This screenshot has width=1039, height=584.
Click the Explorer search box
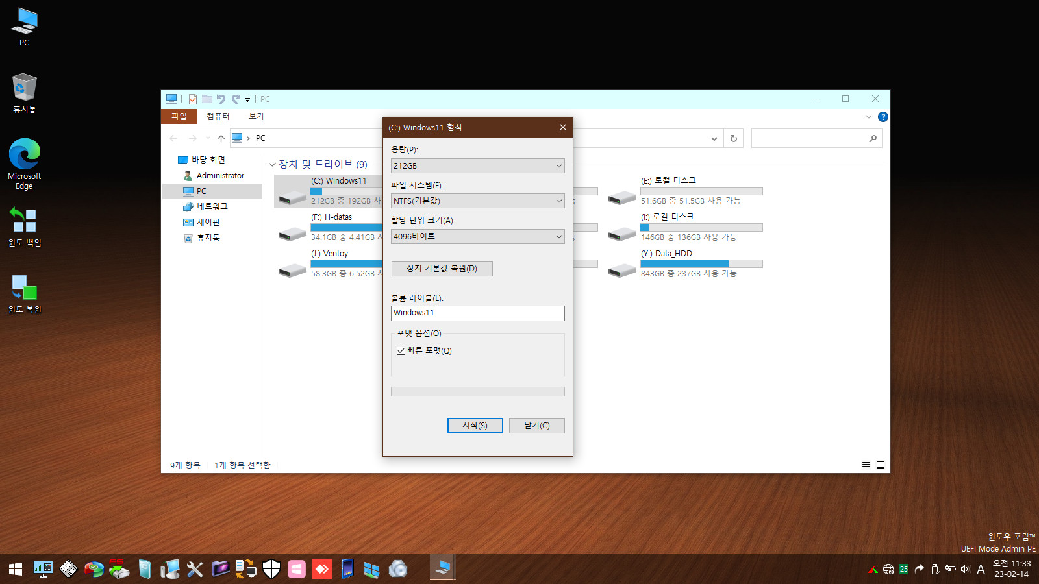pos(817,138)
